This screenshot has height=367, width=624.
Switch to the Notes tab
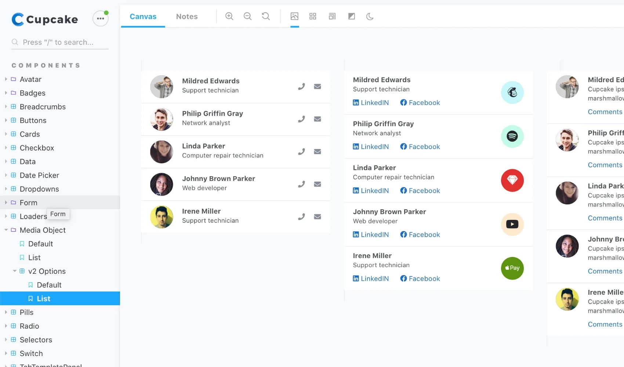point(186,17)
